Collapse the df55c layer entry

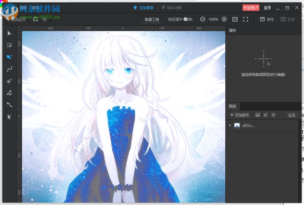point(229,126)
